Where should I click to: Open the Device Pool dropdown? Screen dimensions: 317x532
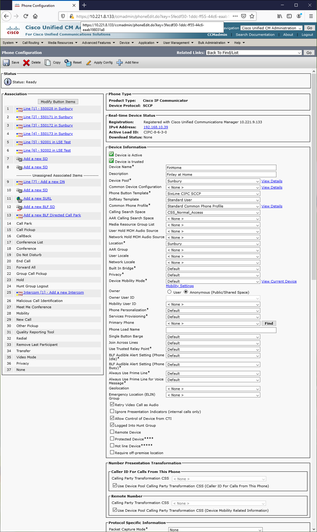click(213, 181)
